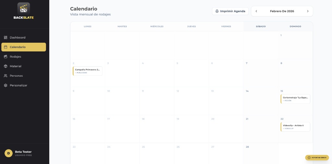Select day 27 in the calendar

[213, 147]
